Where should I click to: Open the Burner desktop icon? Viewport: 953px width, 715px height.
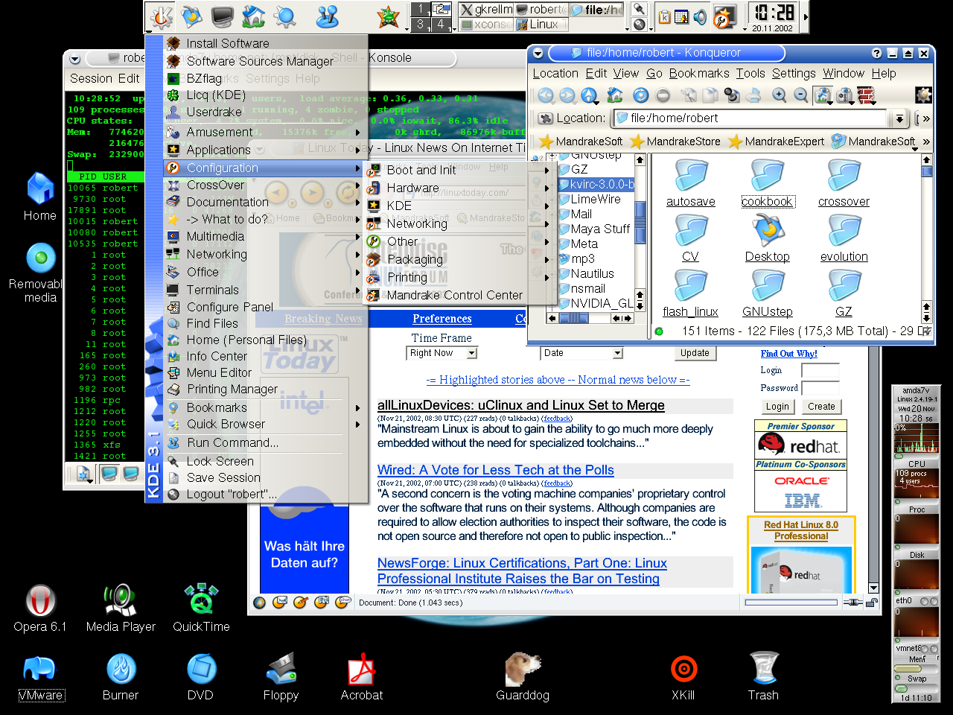(x=121, y=677)
